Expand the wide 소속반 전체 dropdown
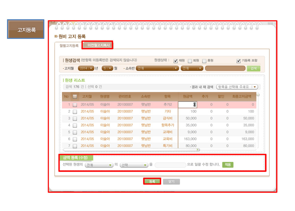This screenshot has height=211, width=295. 157,68
